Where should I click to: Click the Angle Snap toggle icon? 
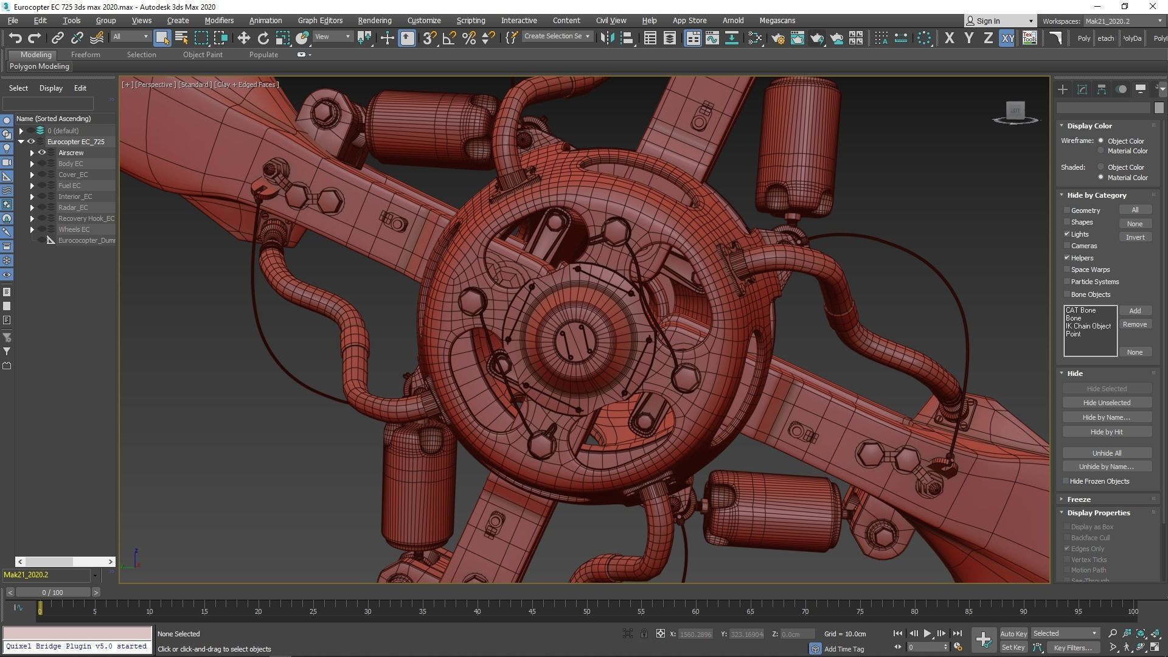tap(449, 38)
